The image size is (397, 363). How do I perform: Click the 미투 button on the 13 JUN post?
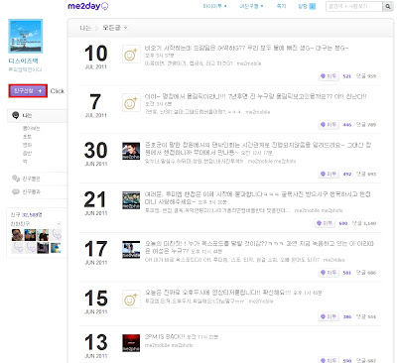[329, 360]
